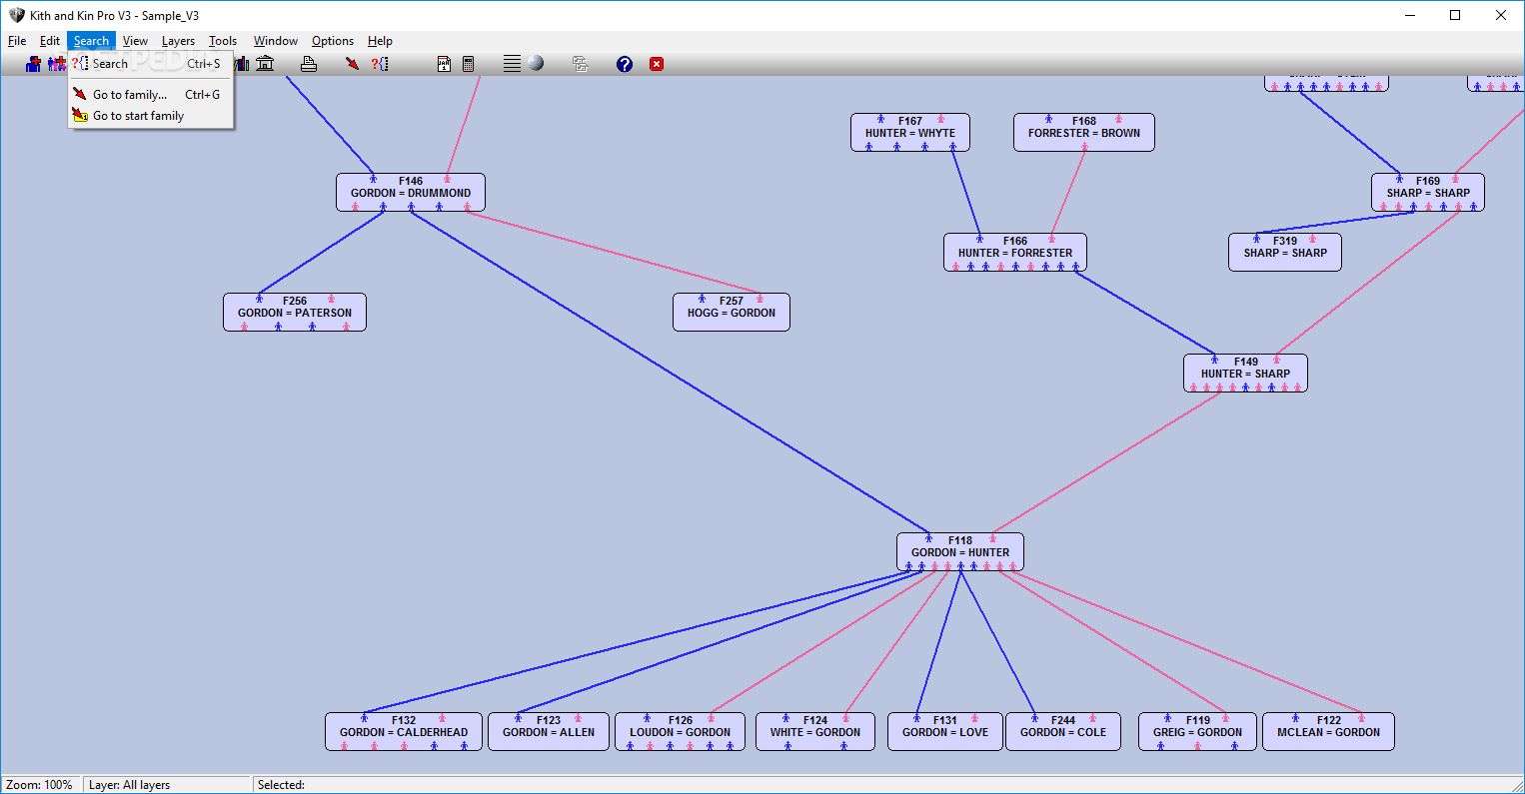Image resolution: width=1525 pixels, height=794 pixels.
Task: Open the sources building icon in toolbar
Action: point(265,64)
